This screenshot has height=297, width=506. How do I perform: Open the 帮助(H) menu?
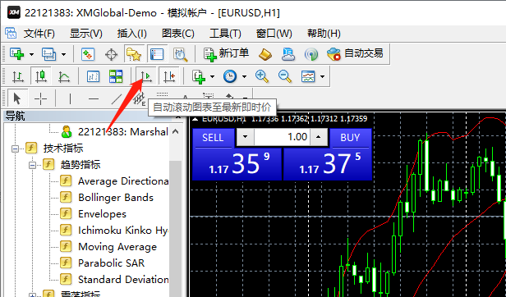tap(324, 34)
